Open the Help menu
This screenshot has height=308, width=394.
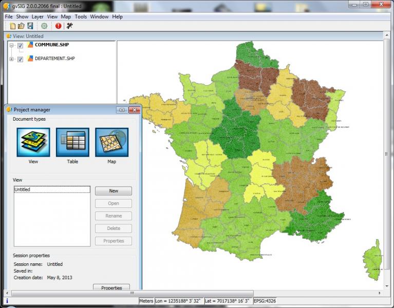click(x=117, y=16)
